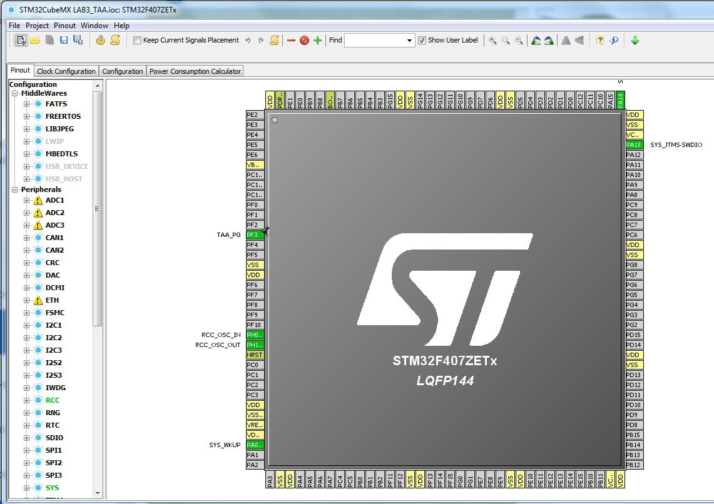
Task: Select PH0 pin for RCC_OSC_IN
Action: 255,335
